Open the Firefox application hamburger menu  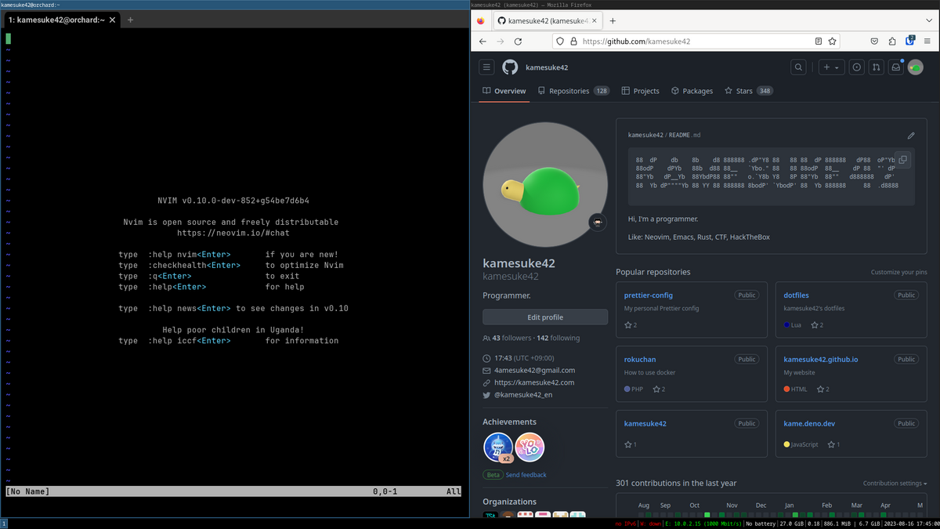(927, 41)
